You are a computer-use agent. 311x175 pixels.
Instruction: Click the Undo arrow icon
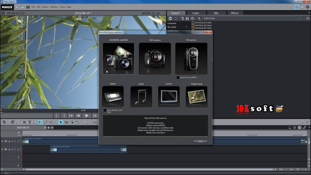point(4,122)
